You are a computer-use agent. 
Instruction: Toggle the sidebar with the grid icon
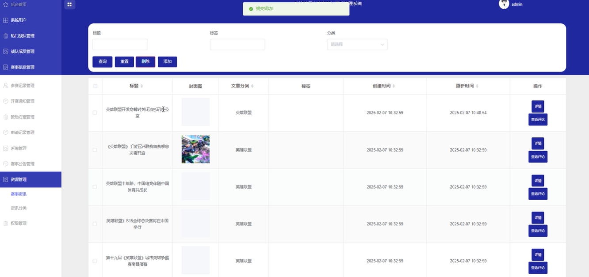coord(69,4)
